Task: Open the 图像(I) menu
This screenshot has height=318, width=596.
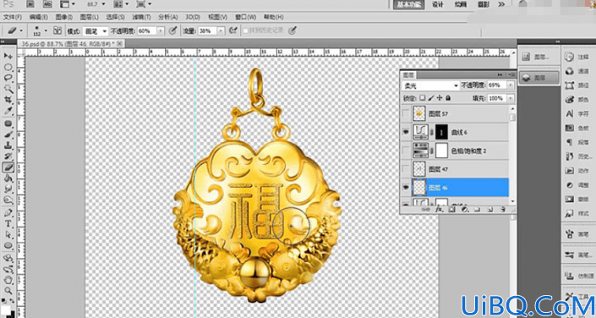Action: point(64,17)
